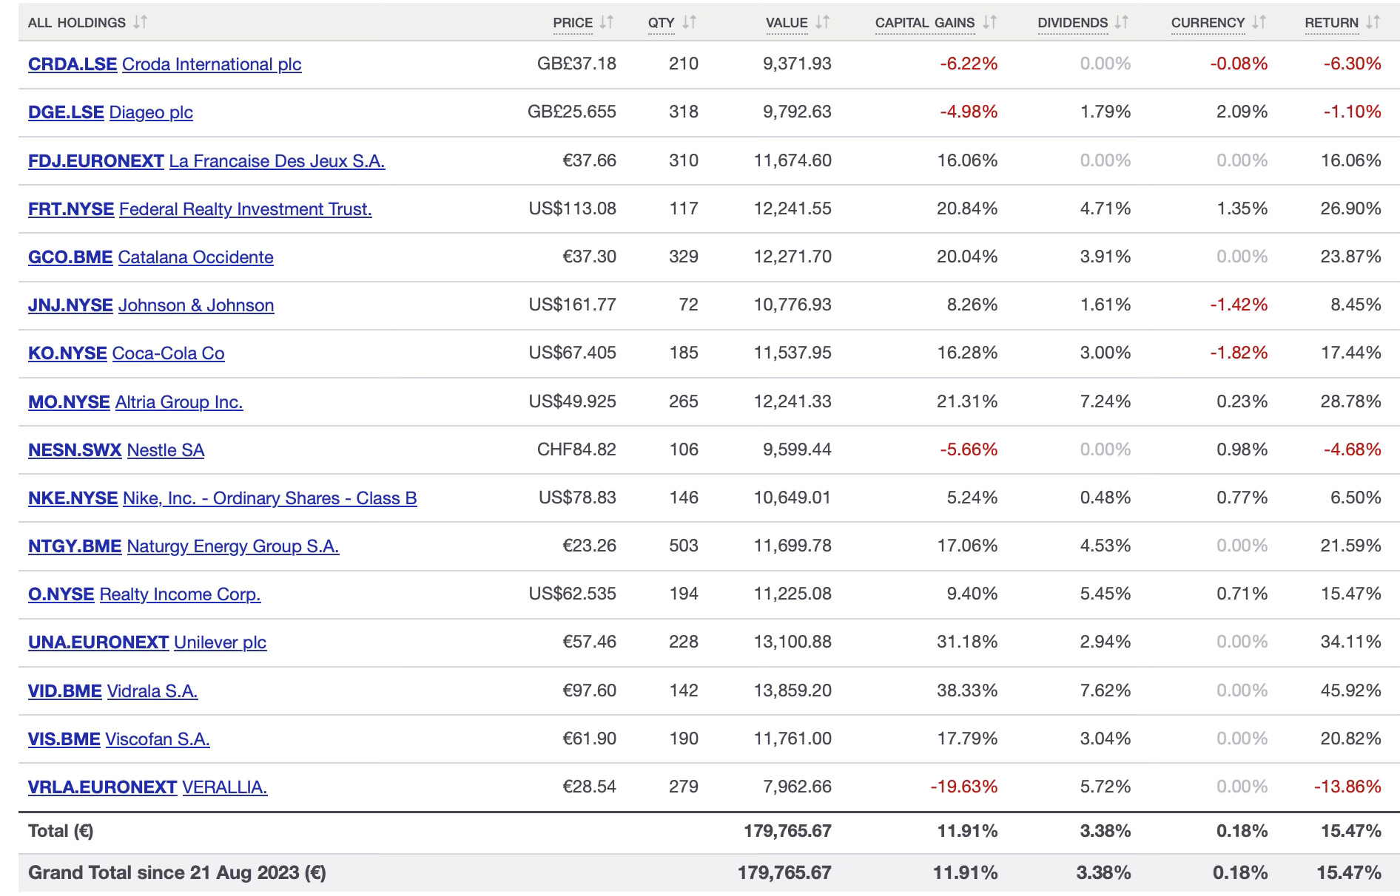Click the ALL HOLDINGS column header
Viewport: 1400px width, 896px height.
(77, 23)
